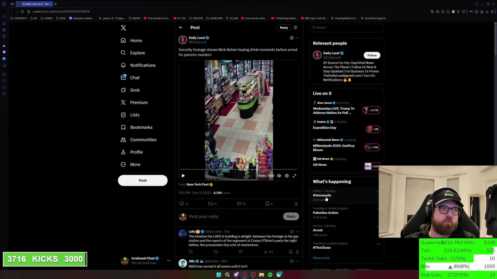The image size is (497, 279).
Task: Click Show more under What's happening
Action: tap(321, 258)
